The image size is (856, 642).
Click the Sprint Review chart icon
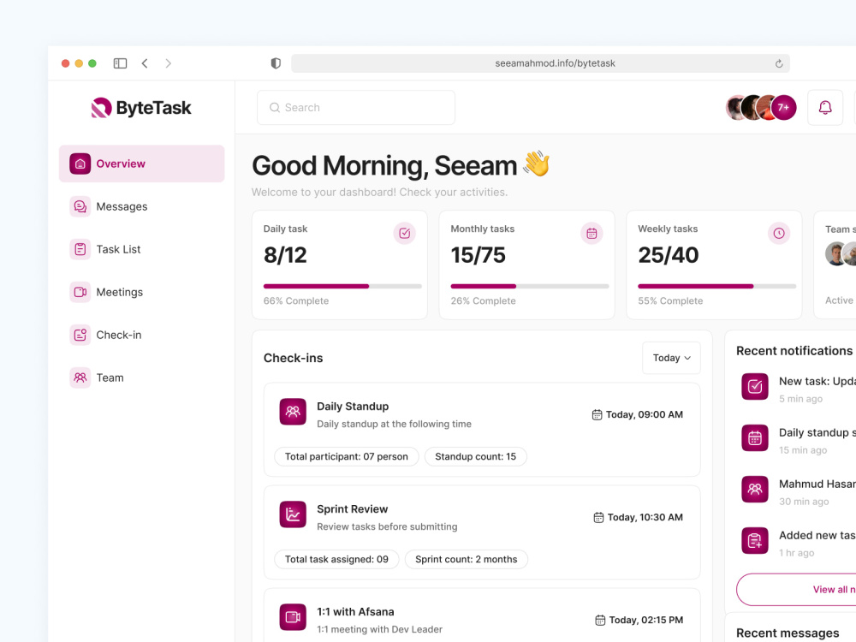pos(293,514)
